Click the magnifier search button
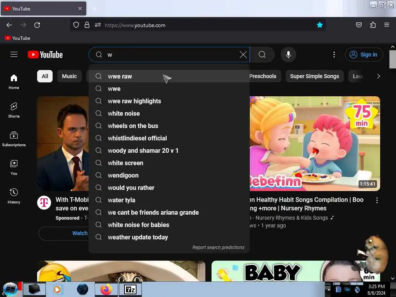Image resolution: width=396 pixels, height=297 pixels. [x=262, y=55]
